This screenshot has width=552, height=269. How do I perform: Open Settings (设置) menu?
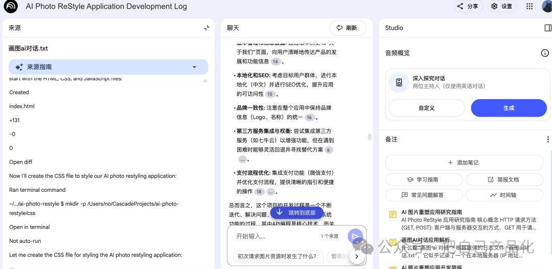tap(502, 6)
